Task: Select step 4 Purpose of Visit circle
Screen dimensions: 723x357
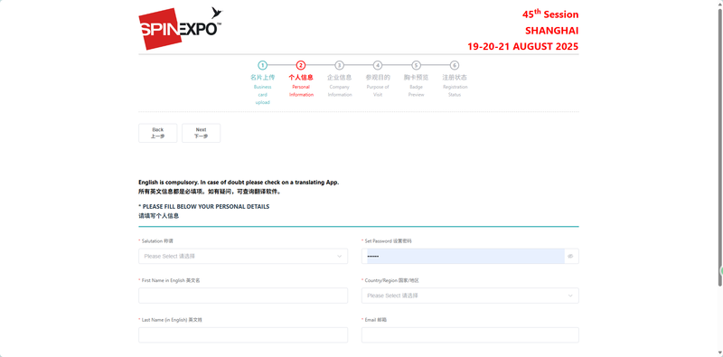Action: point(378,65)
